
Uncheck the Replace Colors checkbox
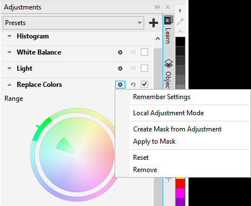[x=144, y=85]
